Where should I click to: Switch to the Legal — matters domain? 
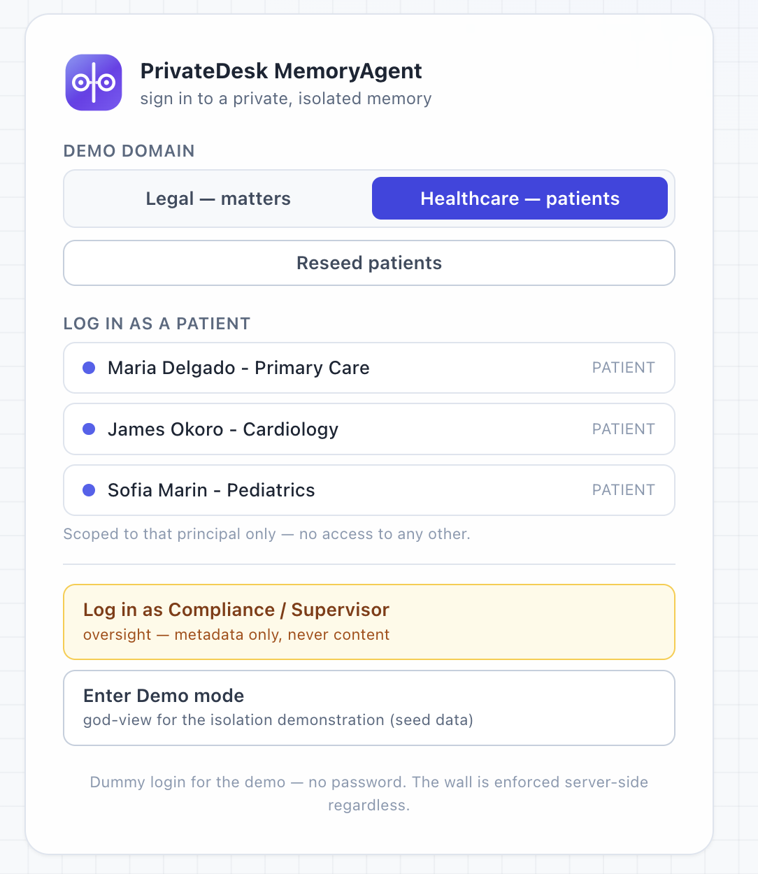point(218,199)
